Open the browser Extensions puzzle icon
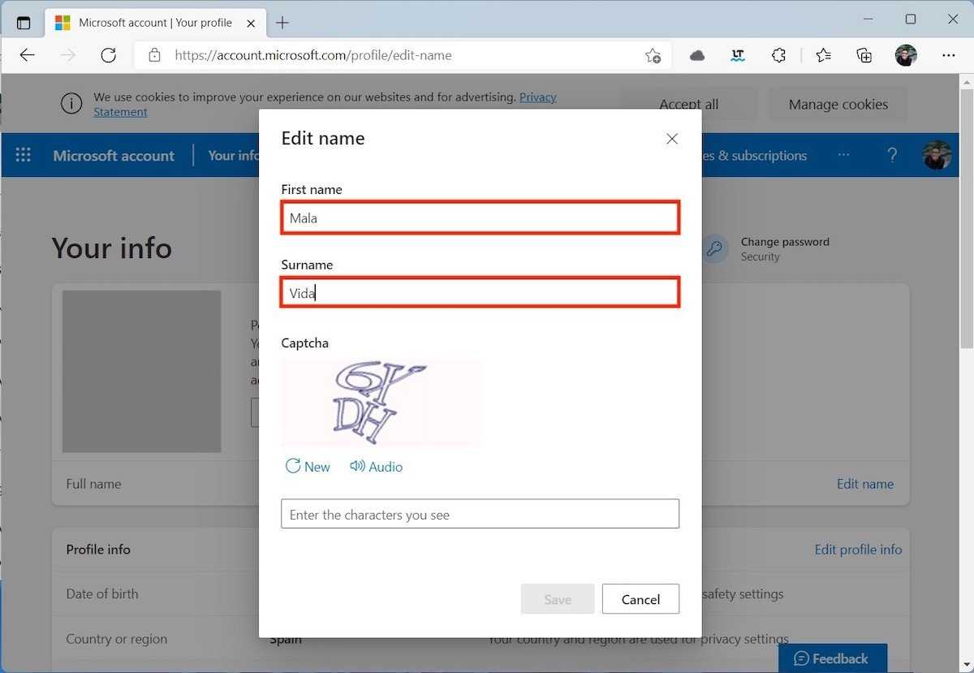This screenshot has width=974, height=673. pos(778,55)
